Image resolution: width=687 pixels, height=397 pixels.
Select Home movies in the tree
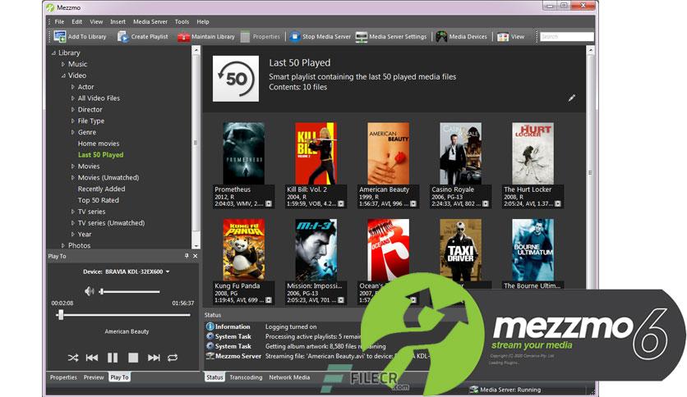[99, 144]
